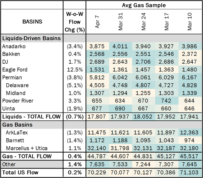Select Eagle Ford Apr 7 value '1,531'
203x178 pixels.
tap(97, 70)
